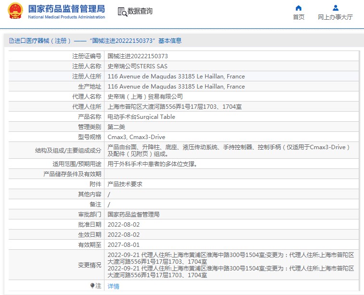Click the lightbulb icon beside 注
The image size is (364, 295).
(92, 286)
